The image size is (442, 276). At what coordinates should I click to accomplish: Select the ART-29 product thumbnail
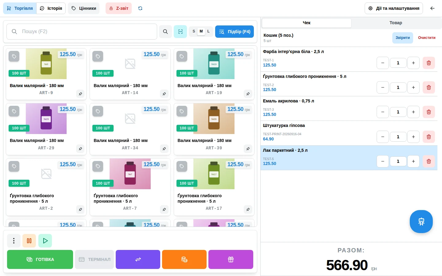[46, 119]
